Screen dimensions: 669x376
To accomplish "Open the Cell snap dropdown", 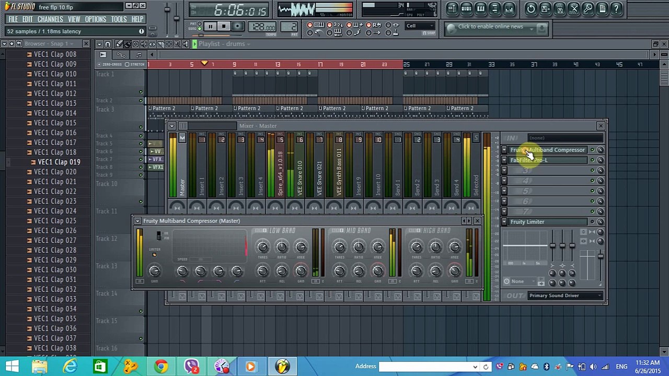I will tap(421, 26).
